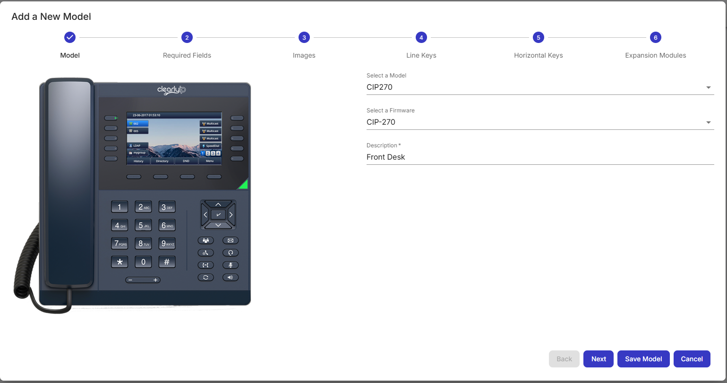
Task: Click the Add a New Model heading
Action: 51,17
